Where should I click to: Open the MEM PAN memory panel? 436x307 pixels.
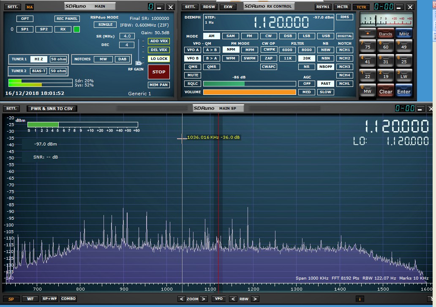[159, 85]
